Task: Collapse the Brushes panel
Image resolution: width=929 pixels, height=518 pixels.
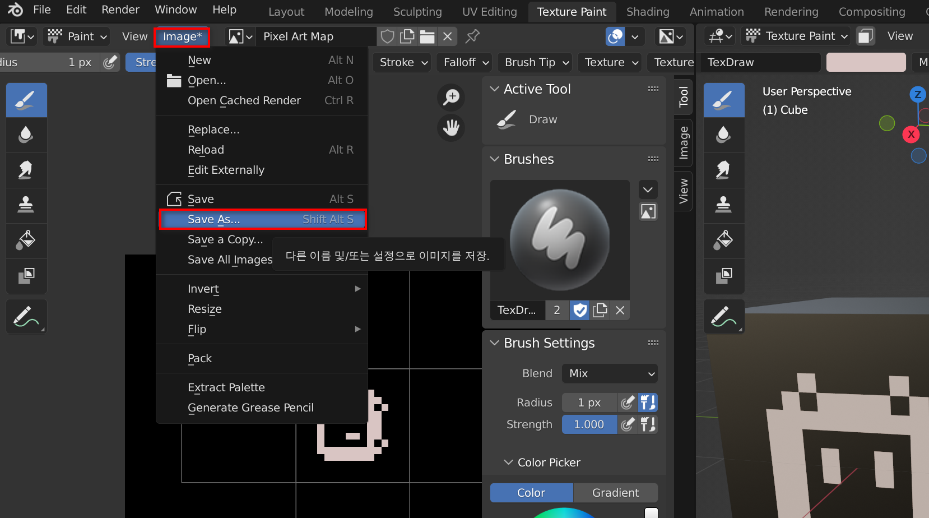Action: point(494,159)
